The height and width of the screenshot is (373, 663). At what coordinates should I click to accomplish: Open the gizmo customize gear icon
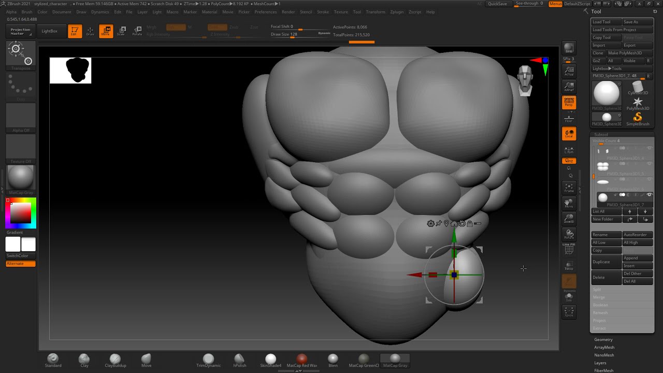430,223
